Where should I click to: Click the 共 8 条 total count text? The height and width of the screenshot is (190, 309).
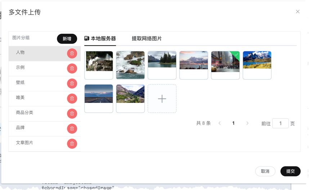203,123
